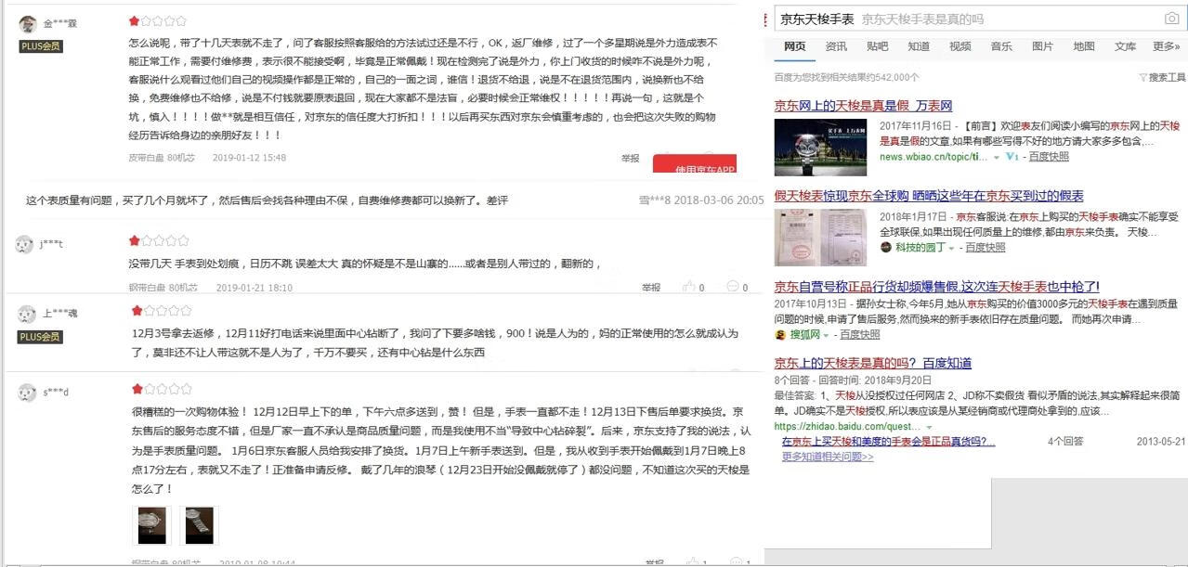Open result 假天梭表惊现京东全球购

click(x=929, y=196)
